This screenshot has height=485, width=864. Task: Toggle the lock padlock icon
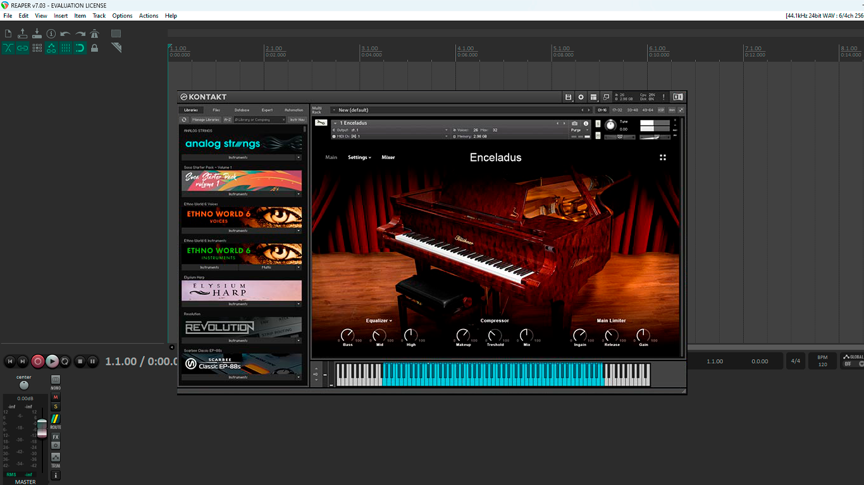point(94,48)
